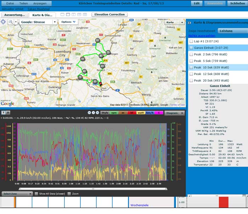This screenshot has width=248, height=214.
Task: Click the Anwenden button
Action: (215, 3)
